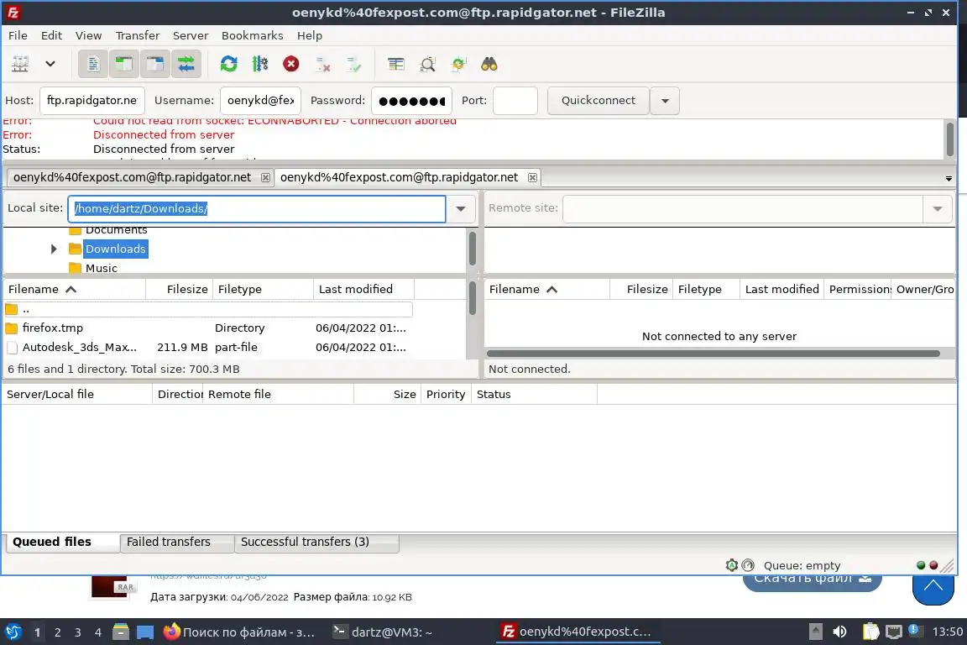Image resolution: width=967 pixels, height=645 pixels.
Task: Open the Transfer menu
Action: [138, 35]
